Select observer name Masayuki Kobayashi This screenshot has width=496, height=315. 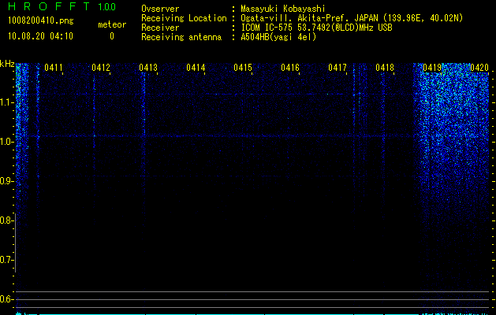click(283, 9)
